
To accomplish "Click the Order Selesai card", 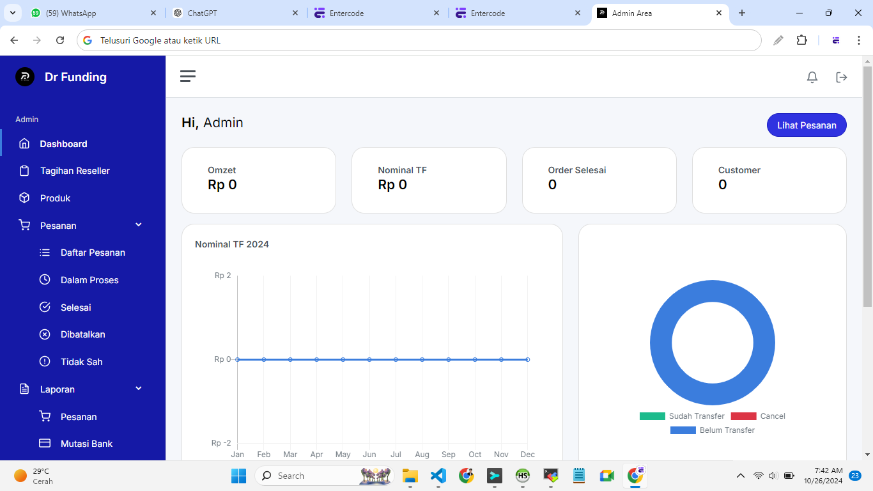I will 599,180.
